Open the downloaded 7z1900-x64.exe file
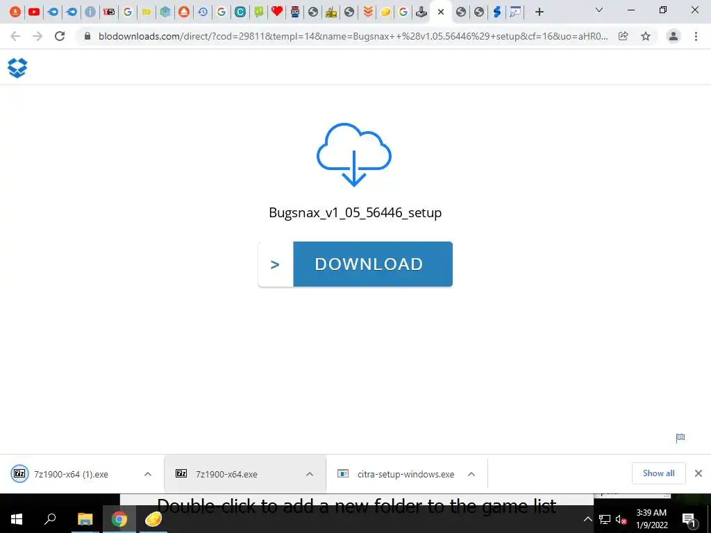711x533 pixels. pos(227,474)
